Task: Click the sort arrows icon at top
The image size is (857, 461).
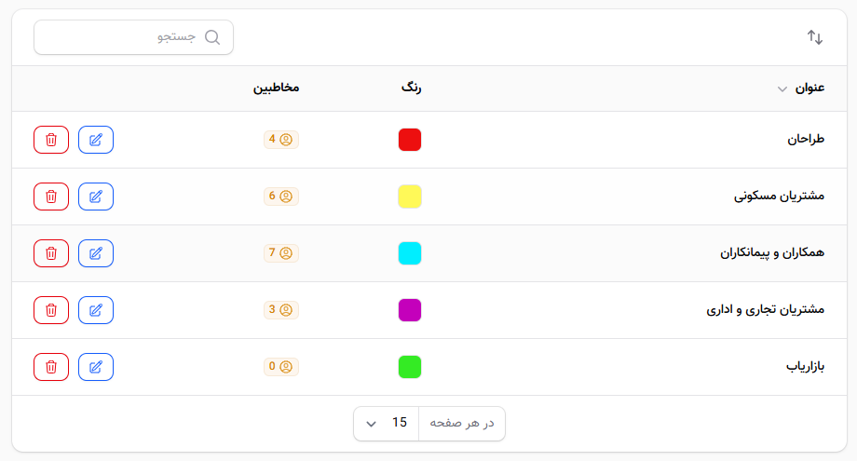Action: point(815,37)
